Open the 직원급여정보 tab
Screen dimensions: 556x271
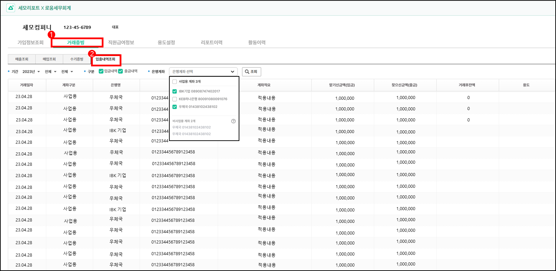pos(121,43)
